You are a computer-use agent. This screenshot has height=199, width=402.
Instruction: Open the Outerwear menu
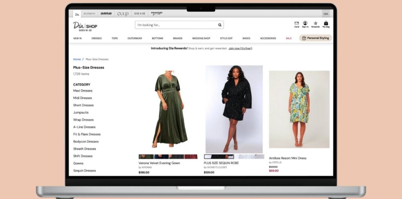(135, 38)
